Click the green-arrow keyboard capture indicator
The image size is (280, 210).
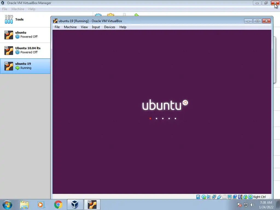[x=250, y=197]
